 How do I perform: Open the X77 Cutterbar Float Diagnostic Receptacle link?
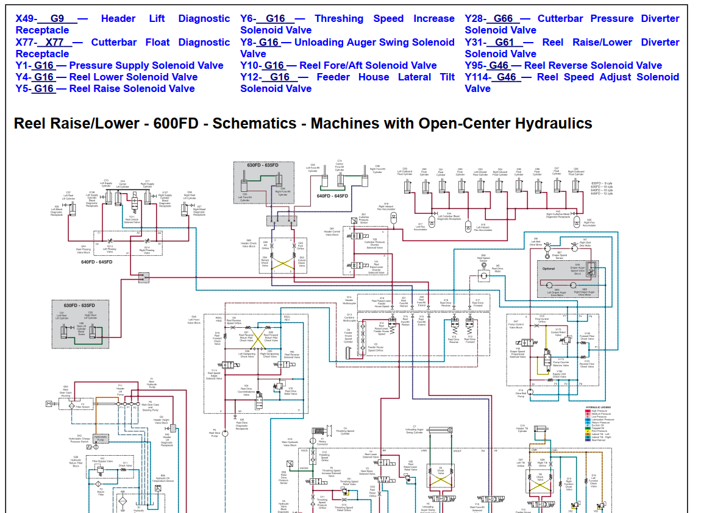click(123, 48)
